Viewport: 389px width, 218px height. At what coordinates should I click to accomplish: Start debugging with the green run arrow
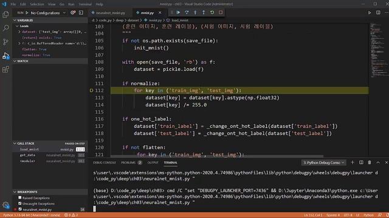click(27, 13)
